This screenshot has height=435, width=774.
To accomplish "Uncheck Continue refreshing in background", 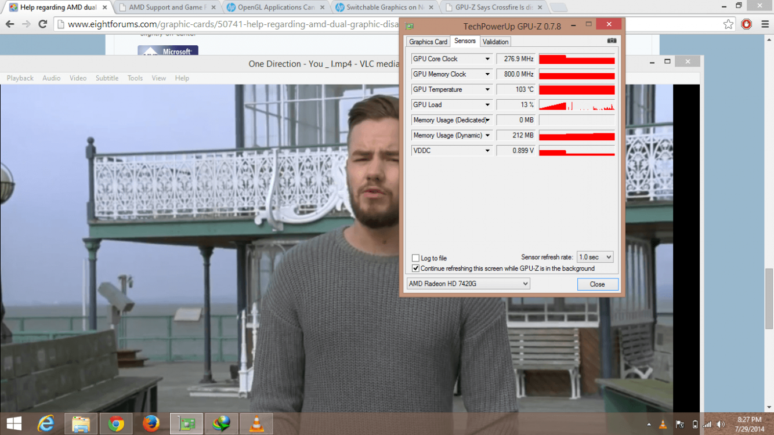I will [x=415, y=269].
